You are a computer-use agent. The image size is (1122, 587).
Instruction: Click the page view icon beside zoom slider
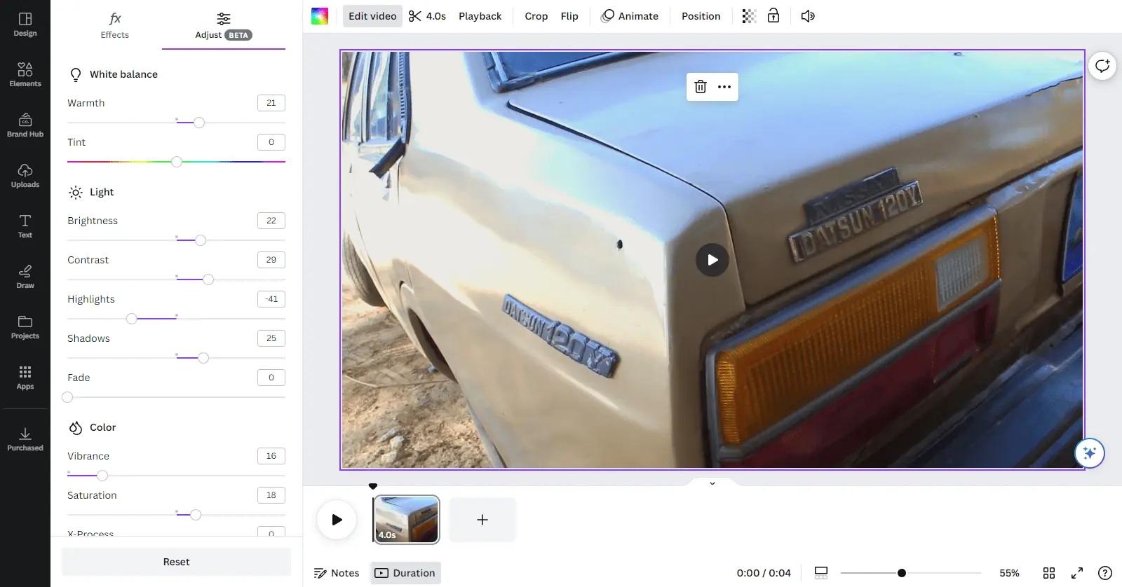coord(821,573)
